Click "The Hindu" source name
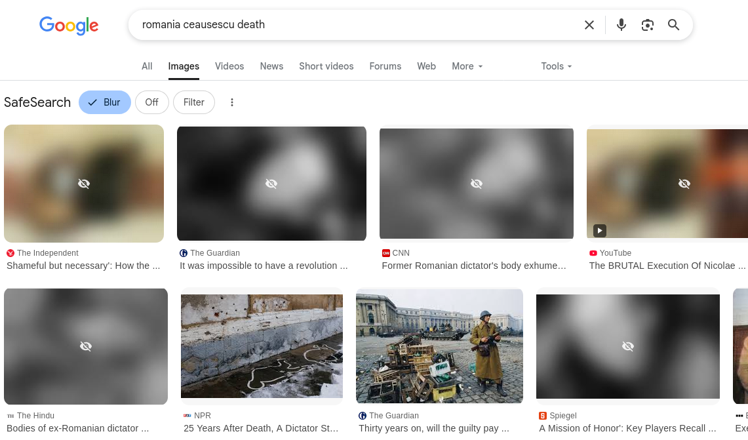Screen dimensions: 748x440 pos(36,416)
